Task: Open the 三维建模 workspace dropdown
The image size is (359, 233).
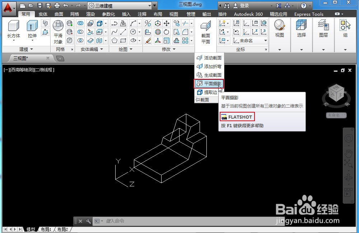Action: coord(120,5)
